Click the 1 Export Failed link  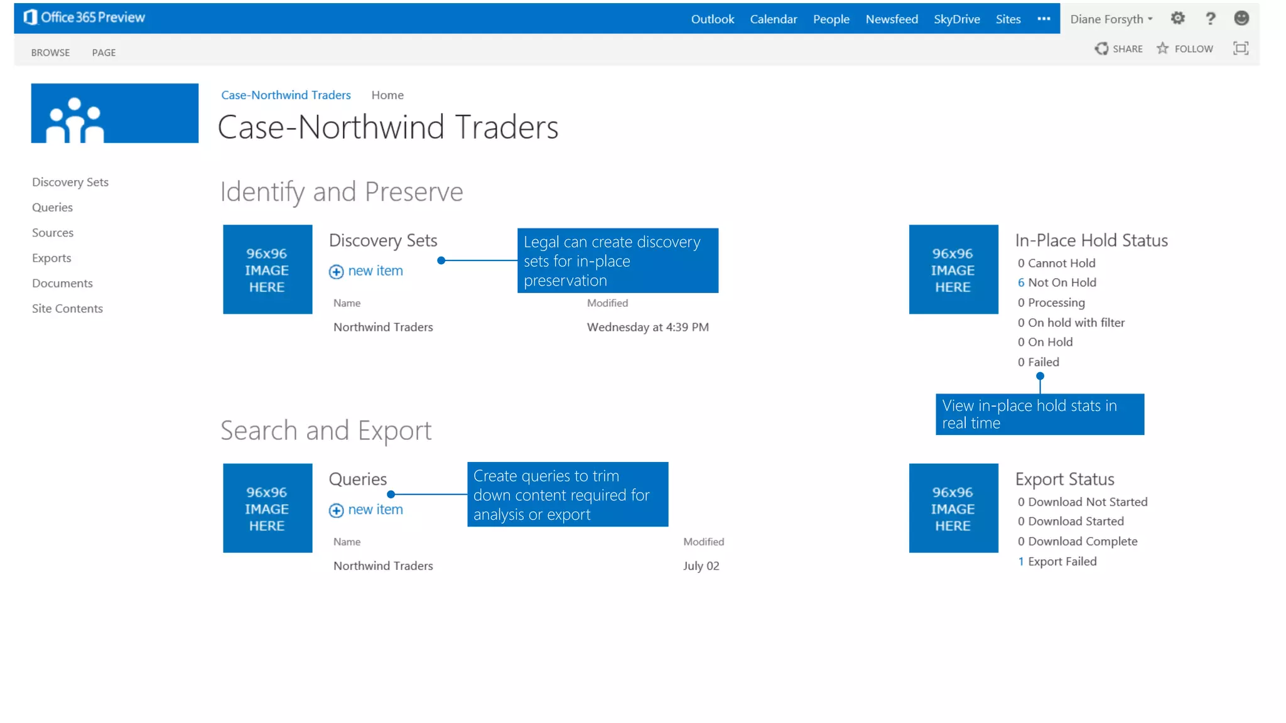(1057, 561)
